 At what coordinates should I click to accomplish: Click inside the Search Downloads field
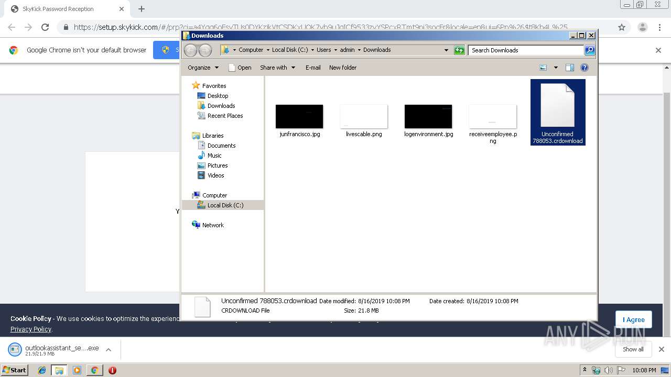[x=526, y=50]
